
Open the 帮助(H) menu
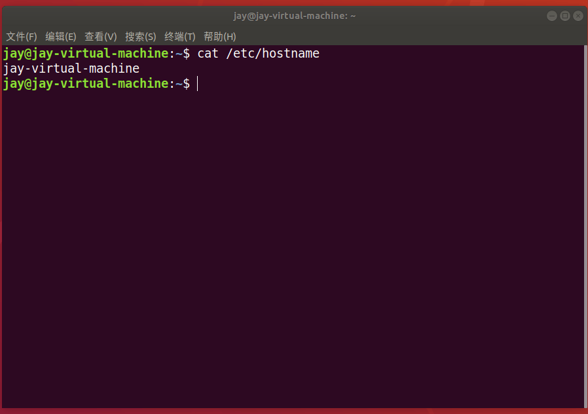[220, 37]
